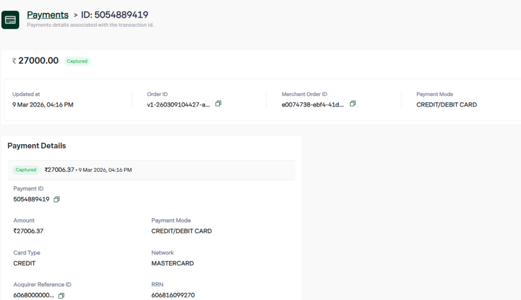Screen dimensions: 521x300
Task: Click the Payments card icon in header
Action: tap(10, 20)
